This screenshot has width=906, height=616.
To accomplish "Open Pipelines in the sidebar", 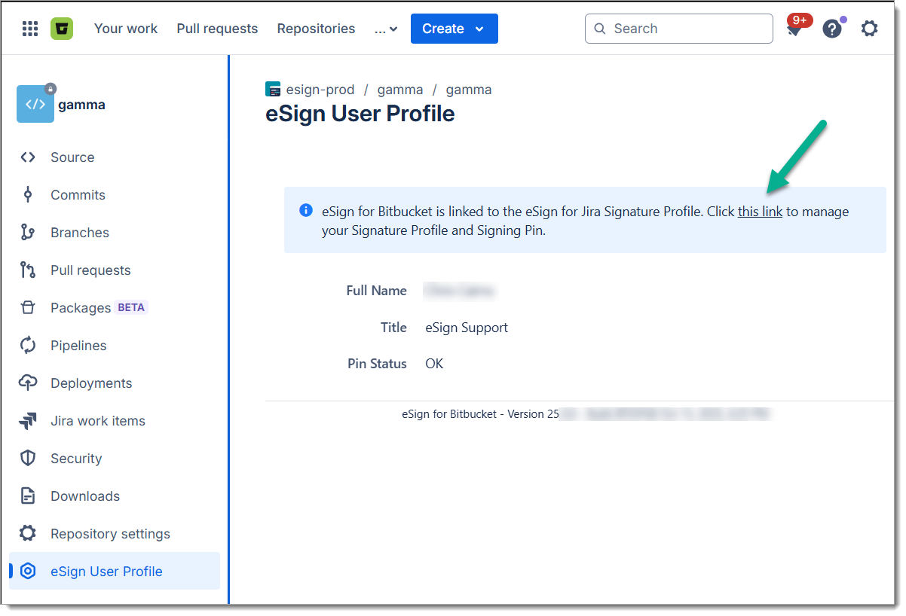I will [78, 346].
